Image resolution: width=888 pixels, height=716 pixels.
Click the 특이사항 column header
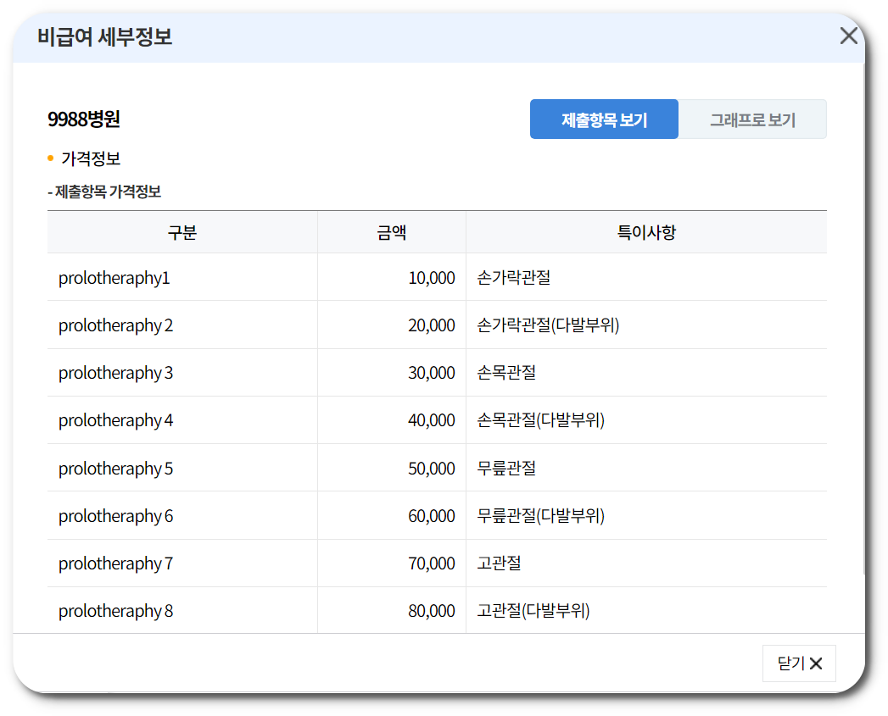pos(646,230)
